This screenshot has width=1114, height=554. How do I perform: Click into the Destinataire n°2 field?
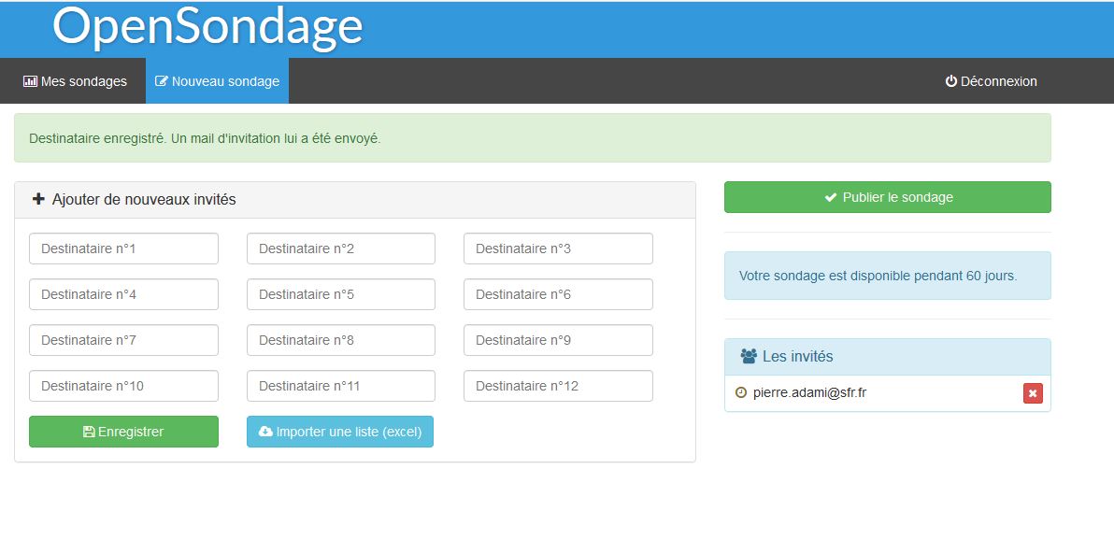click(x=341, y=249)
